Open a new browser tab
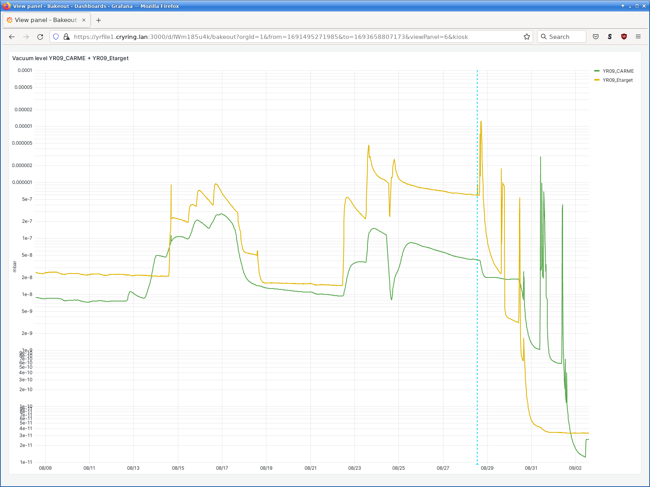The height and width of the screenshot is (487, 650). pyautogui.click(x=99, y=20)
